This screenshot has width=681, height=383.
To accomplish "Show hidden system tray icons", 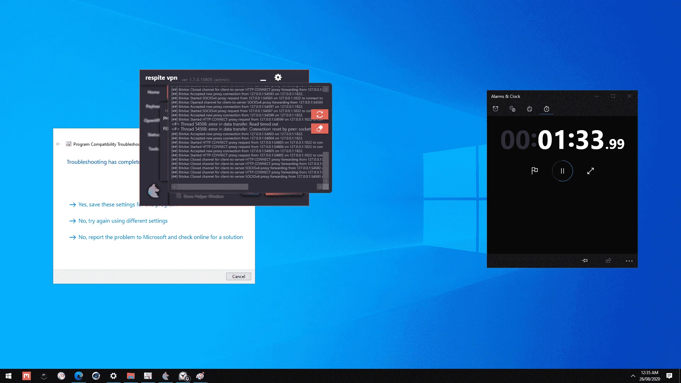I will pyautogui.click(x=633, y=376).
